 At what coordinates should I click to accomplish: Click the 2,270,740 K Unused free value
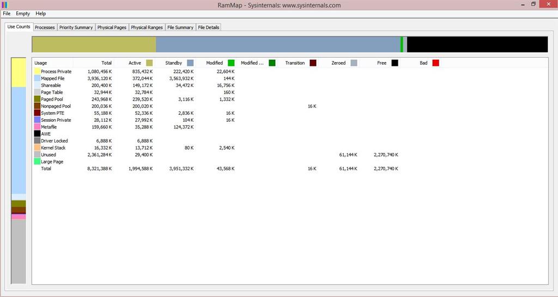click(x=386, y=154)
